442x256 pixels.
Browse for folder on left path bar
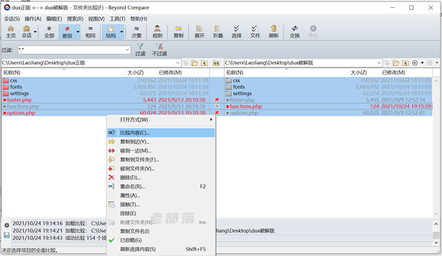(x=194, y=63)
